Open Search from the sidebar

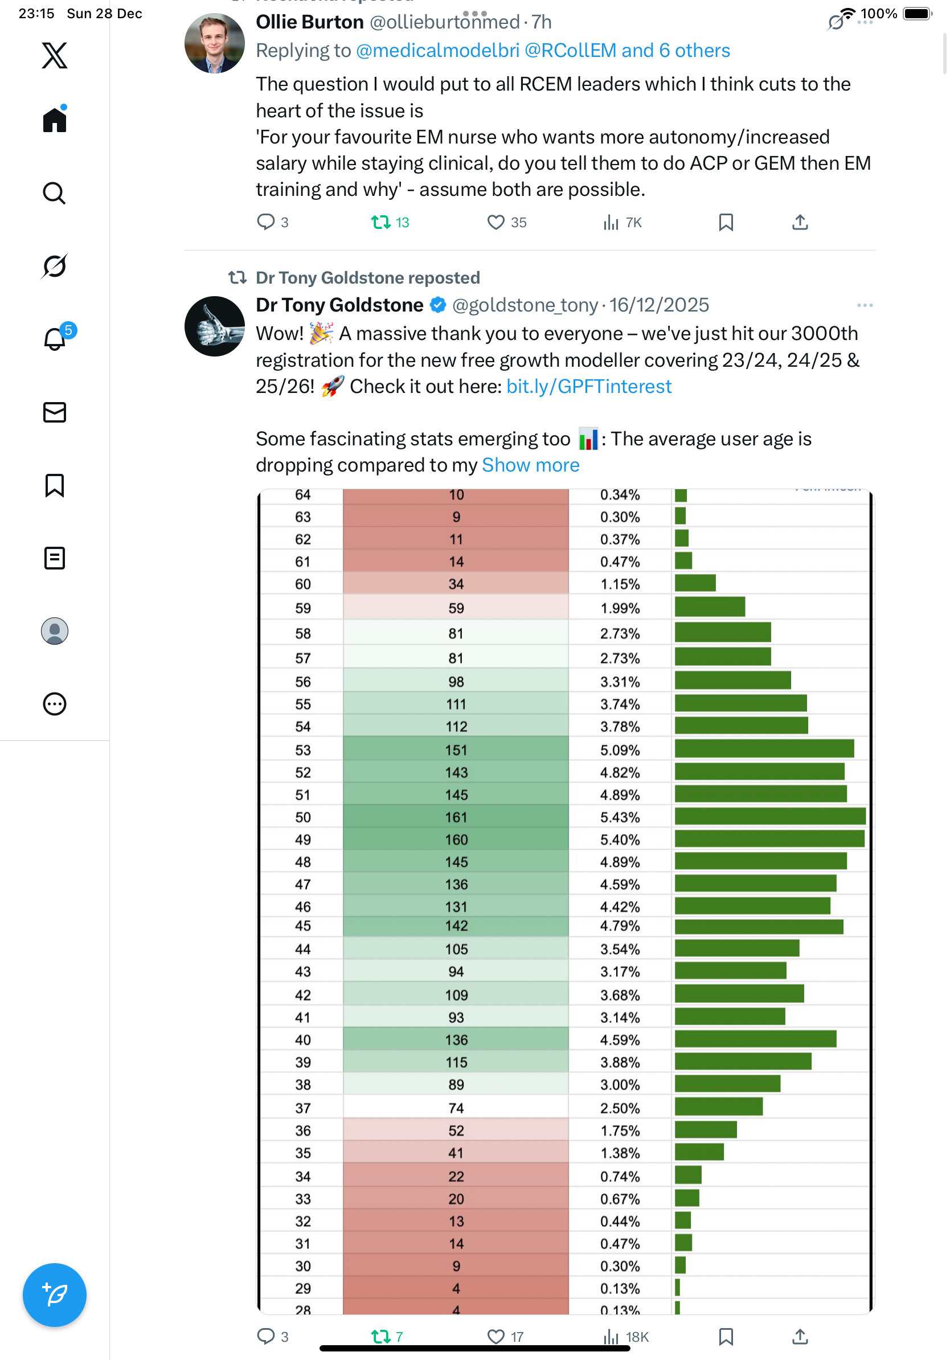[x=55, y=193]
